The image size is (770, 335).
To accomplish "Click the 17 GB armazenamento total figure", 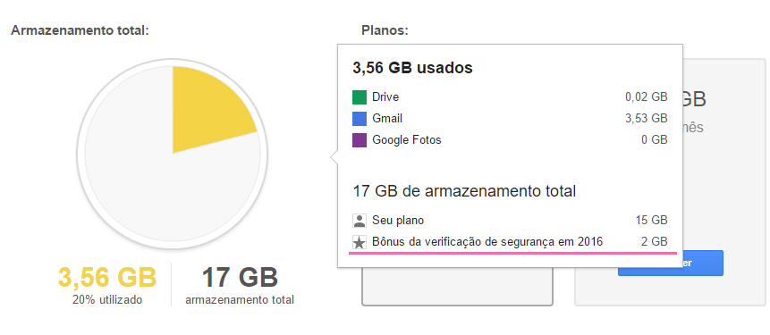I will point(240,278).
